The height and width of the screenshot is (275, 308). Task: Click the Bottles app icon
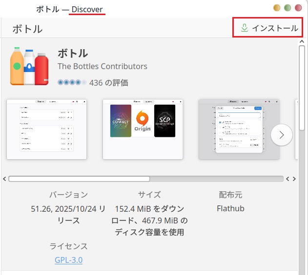(x=30, y=67)
